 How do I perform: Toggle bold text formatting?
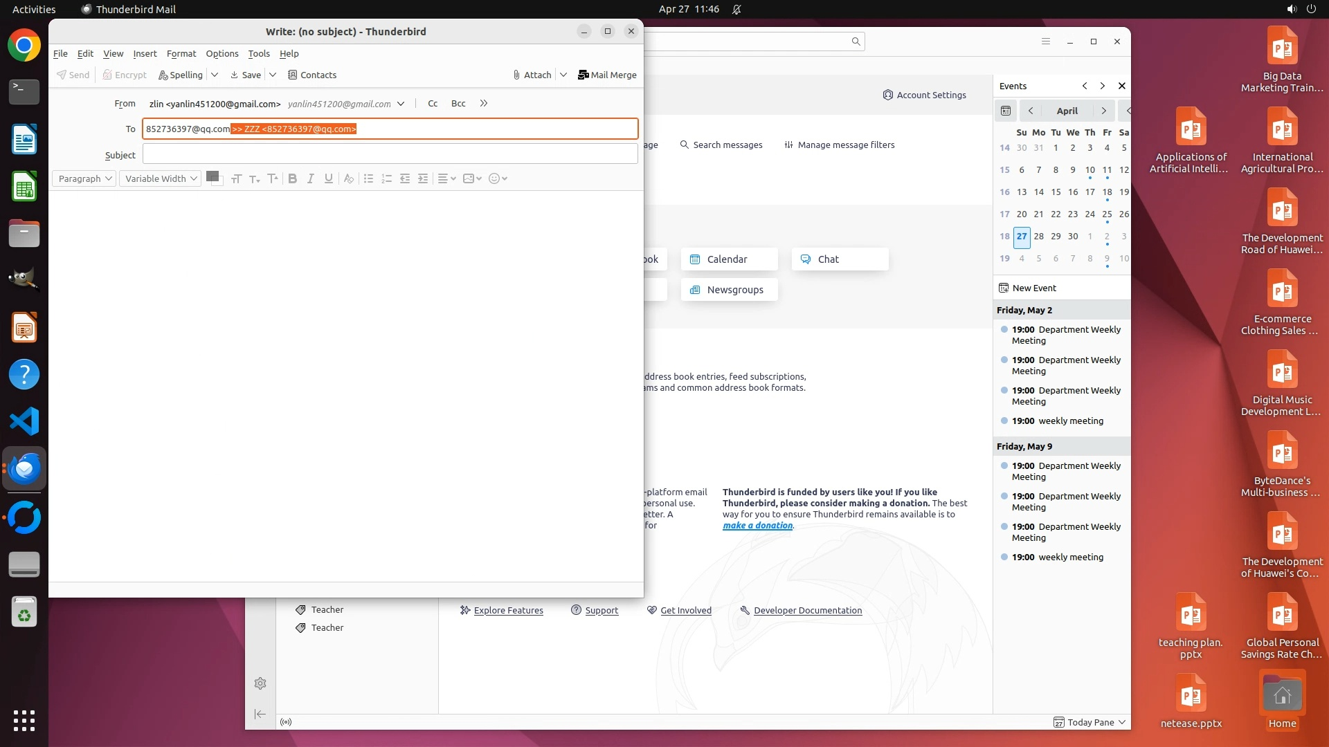pyautogui.click(x=293, y=178)
